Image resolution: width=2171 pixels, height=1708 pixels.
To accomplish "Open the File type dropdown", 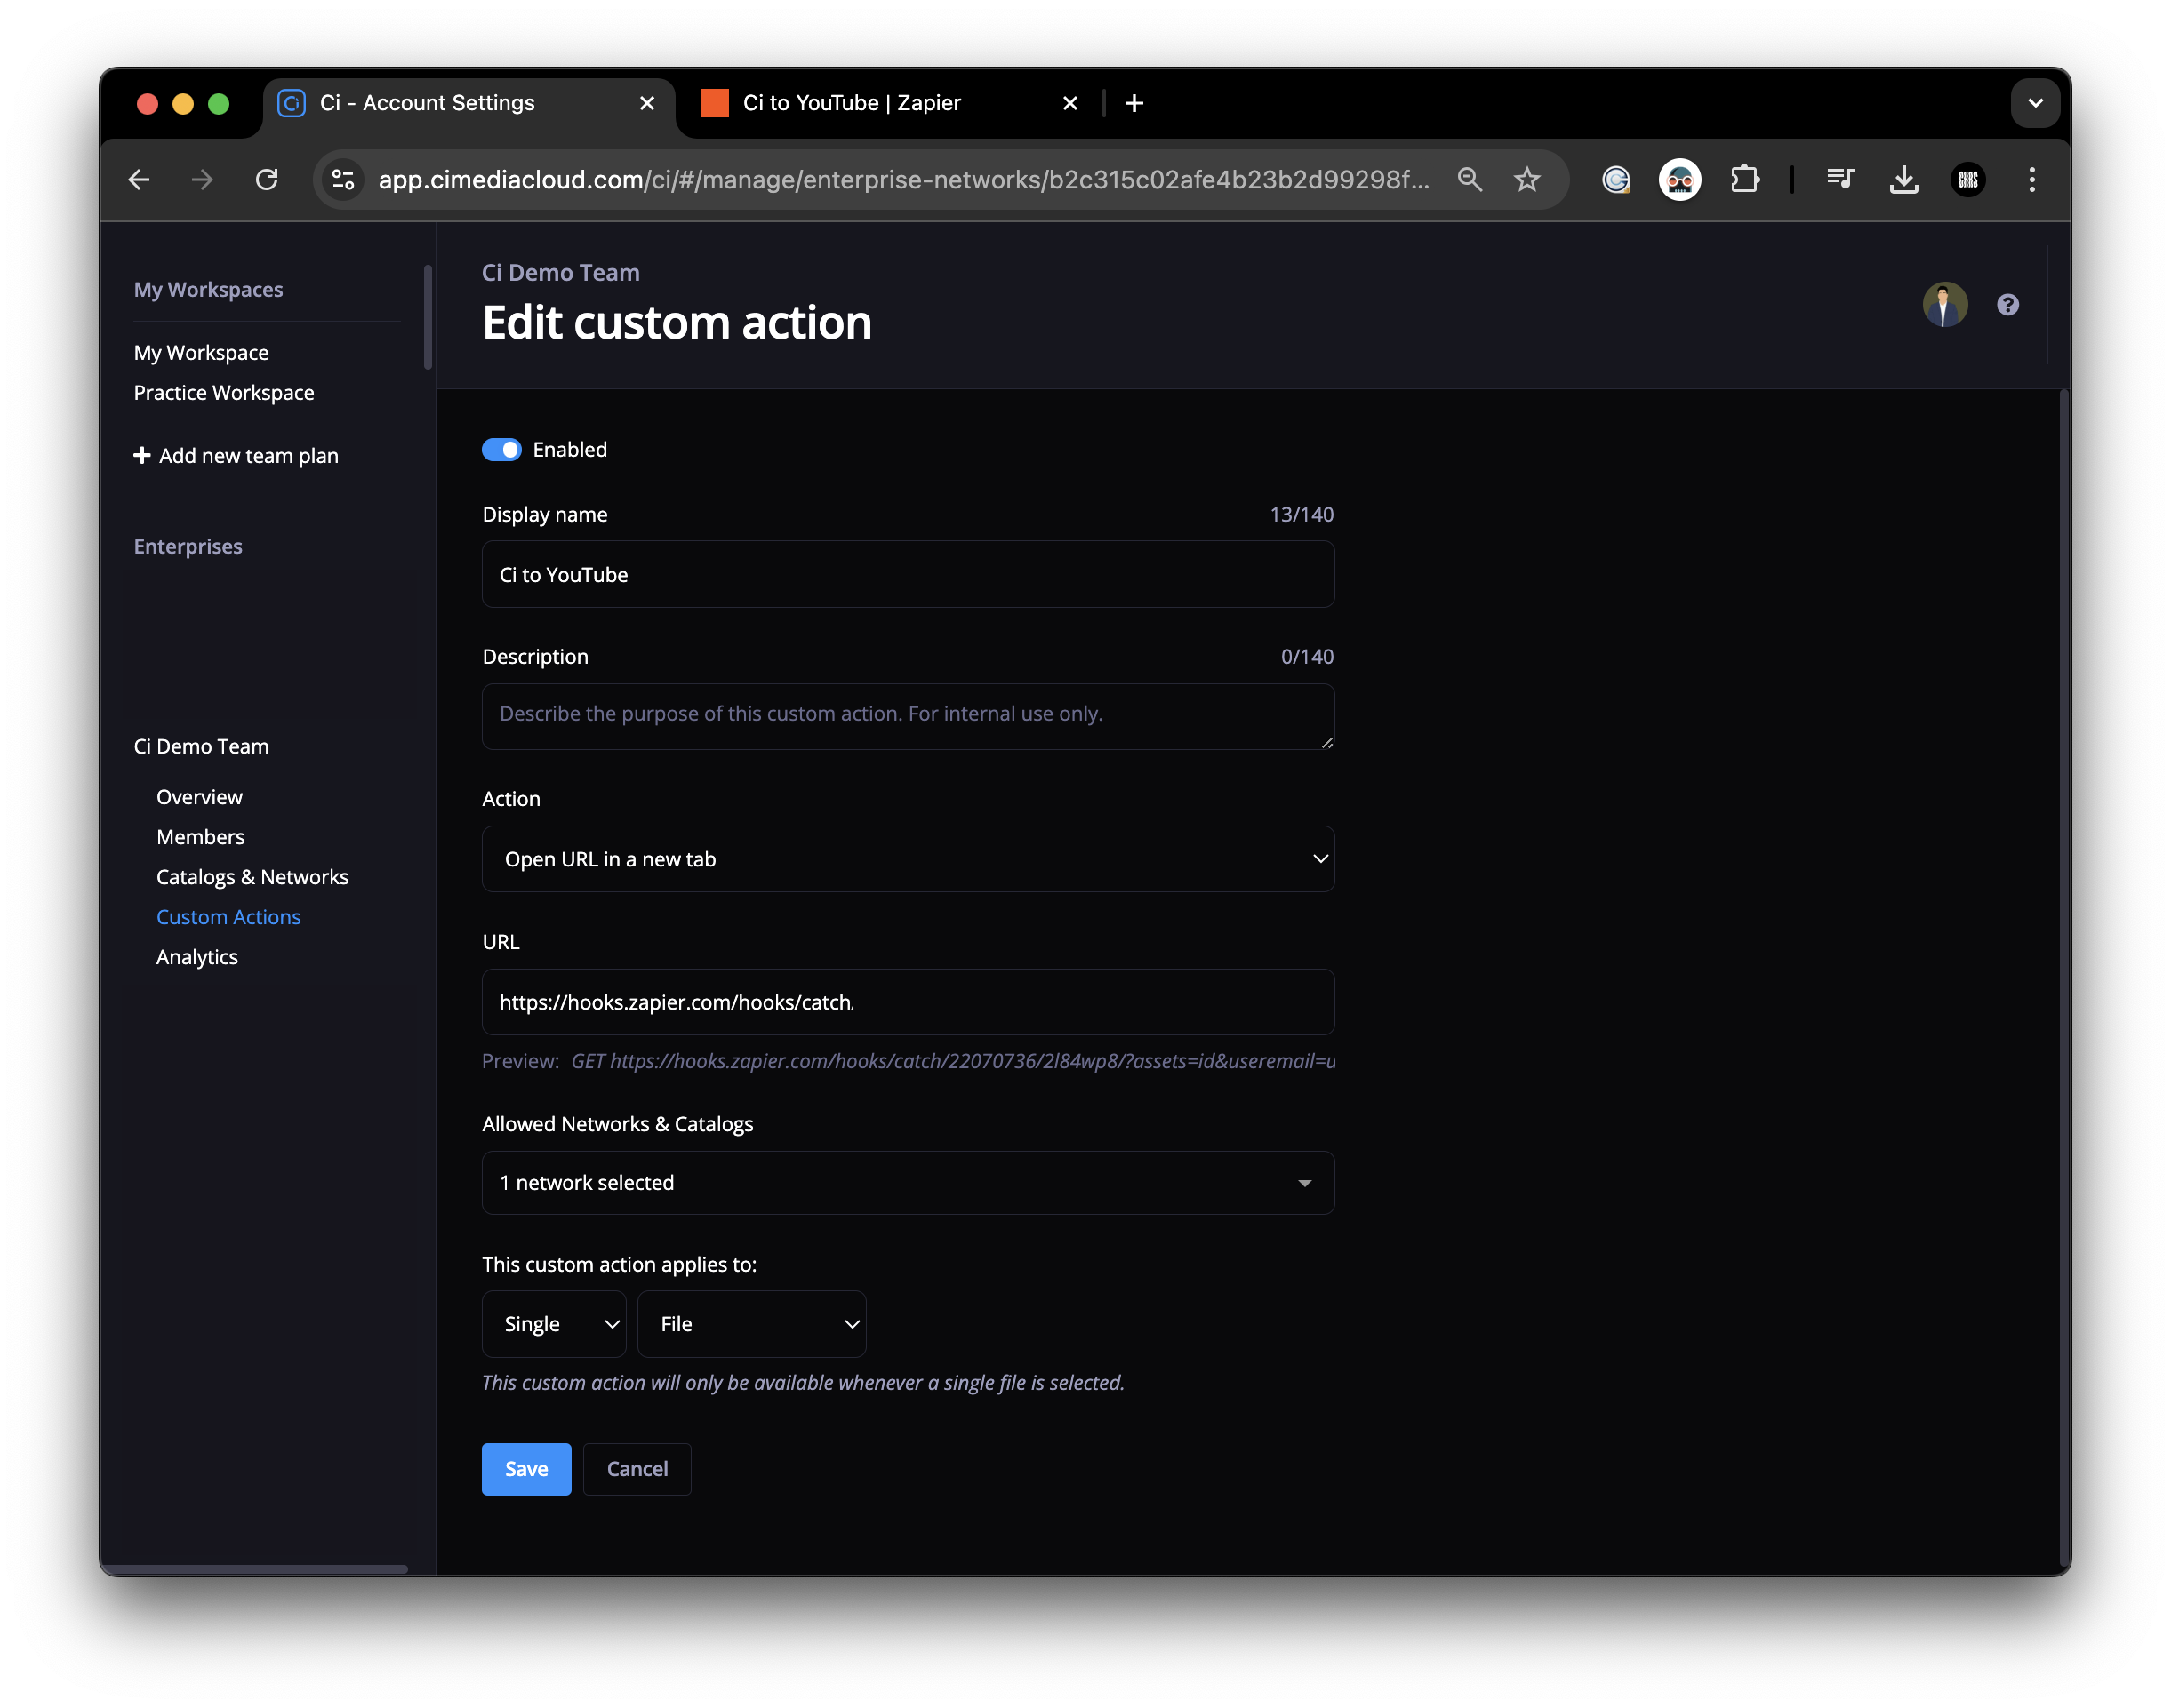I will coord(751,1324).
